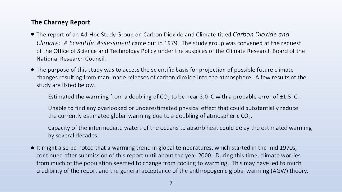
Task: Click the first bullet point marker
Action: click(x=33, y=34)
